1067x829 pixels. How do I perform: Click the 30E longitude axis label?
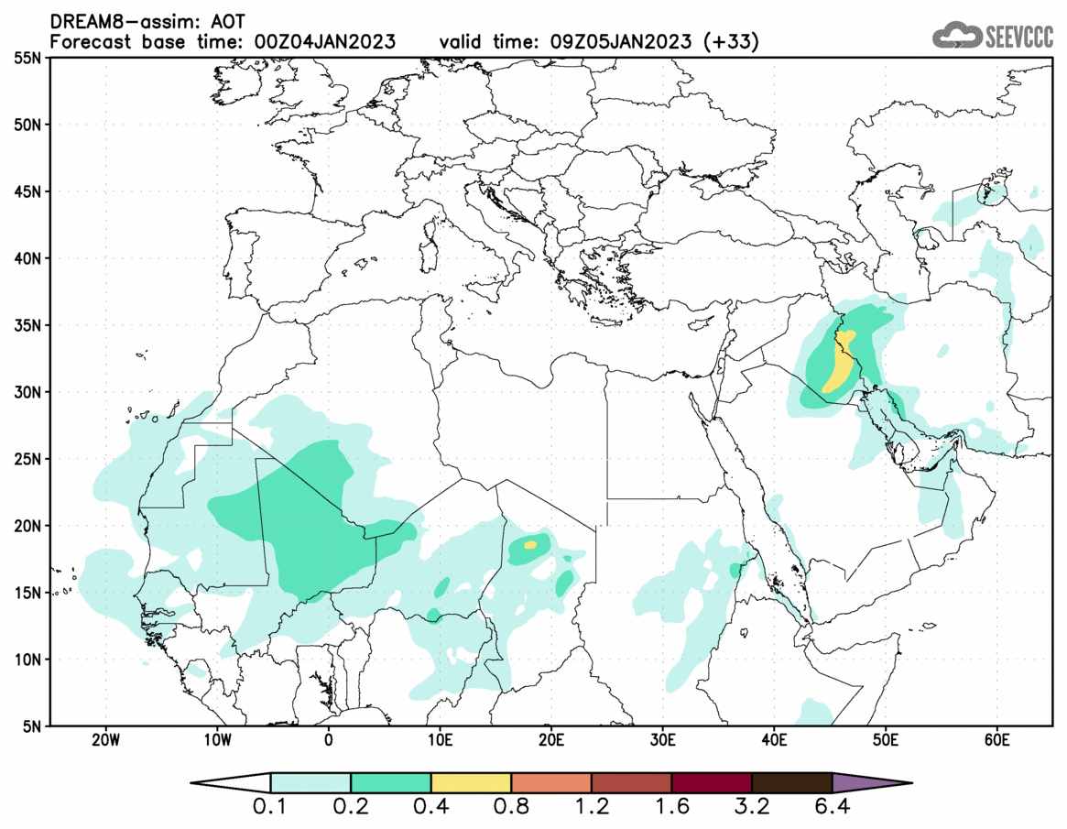[663, 740]
